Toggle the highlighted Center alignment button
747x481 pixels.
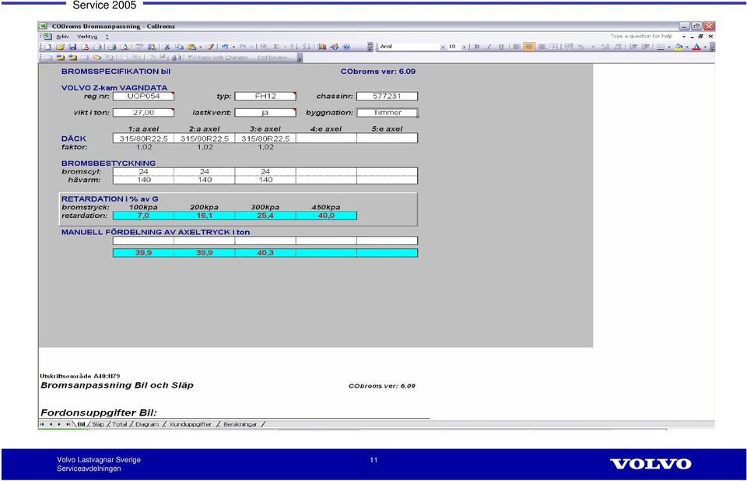pyautogui.click(x=529, y=47)
